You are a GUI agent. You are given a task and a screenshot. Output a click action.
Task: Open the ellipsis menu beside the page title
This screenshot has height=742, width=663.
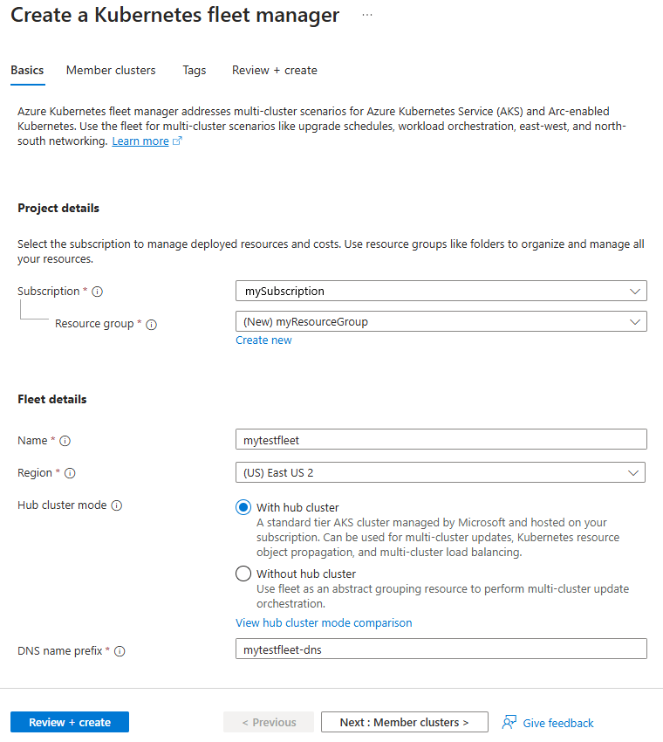tap(367, 16)
